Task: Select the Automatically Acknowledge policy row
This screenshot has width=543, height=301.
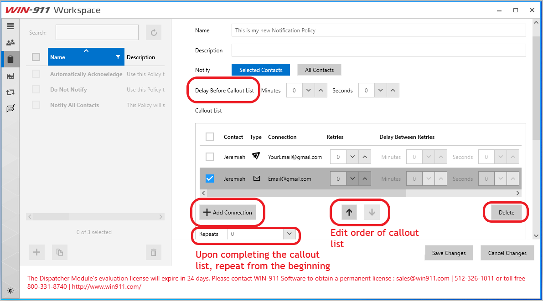Action: tap(95, 74)
